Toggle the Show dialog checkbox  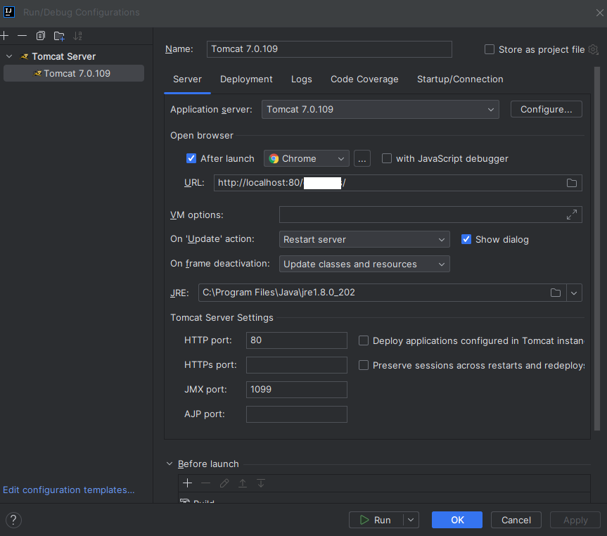466,239
